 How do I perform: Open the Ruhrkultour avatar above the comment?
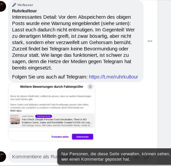(2, 6)
